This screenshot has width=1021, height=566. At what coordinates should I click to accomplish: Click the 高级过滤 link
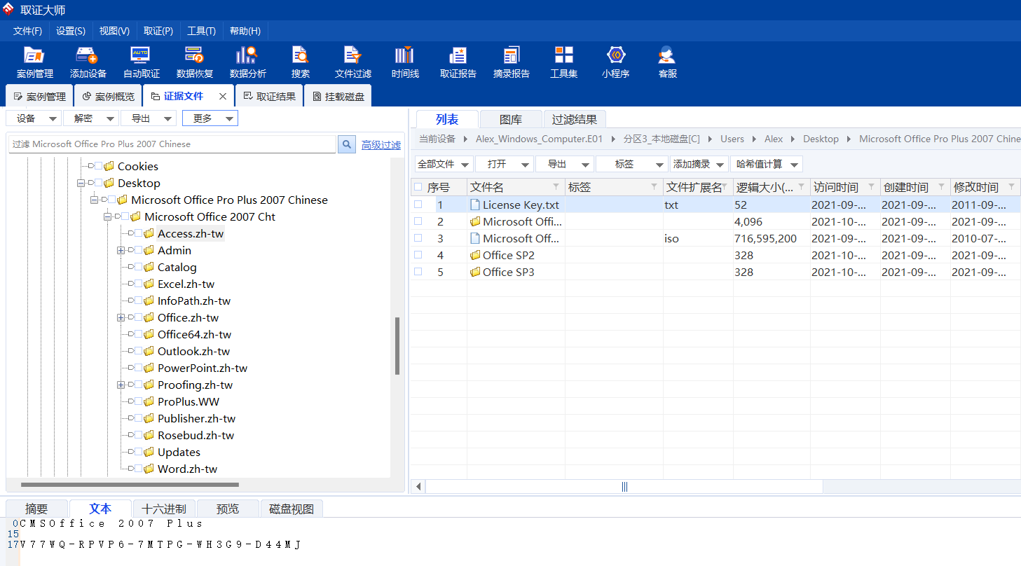coord(381,145)
